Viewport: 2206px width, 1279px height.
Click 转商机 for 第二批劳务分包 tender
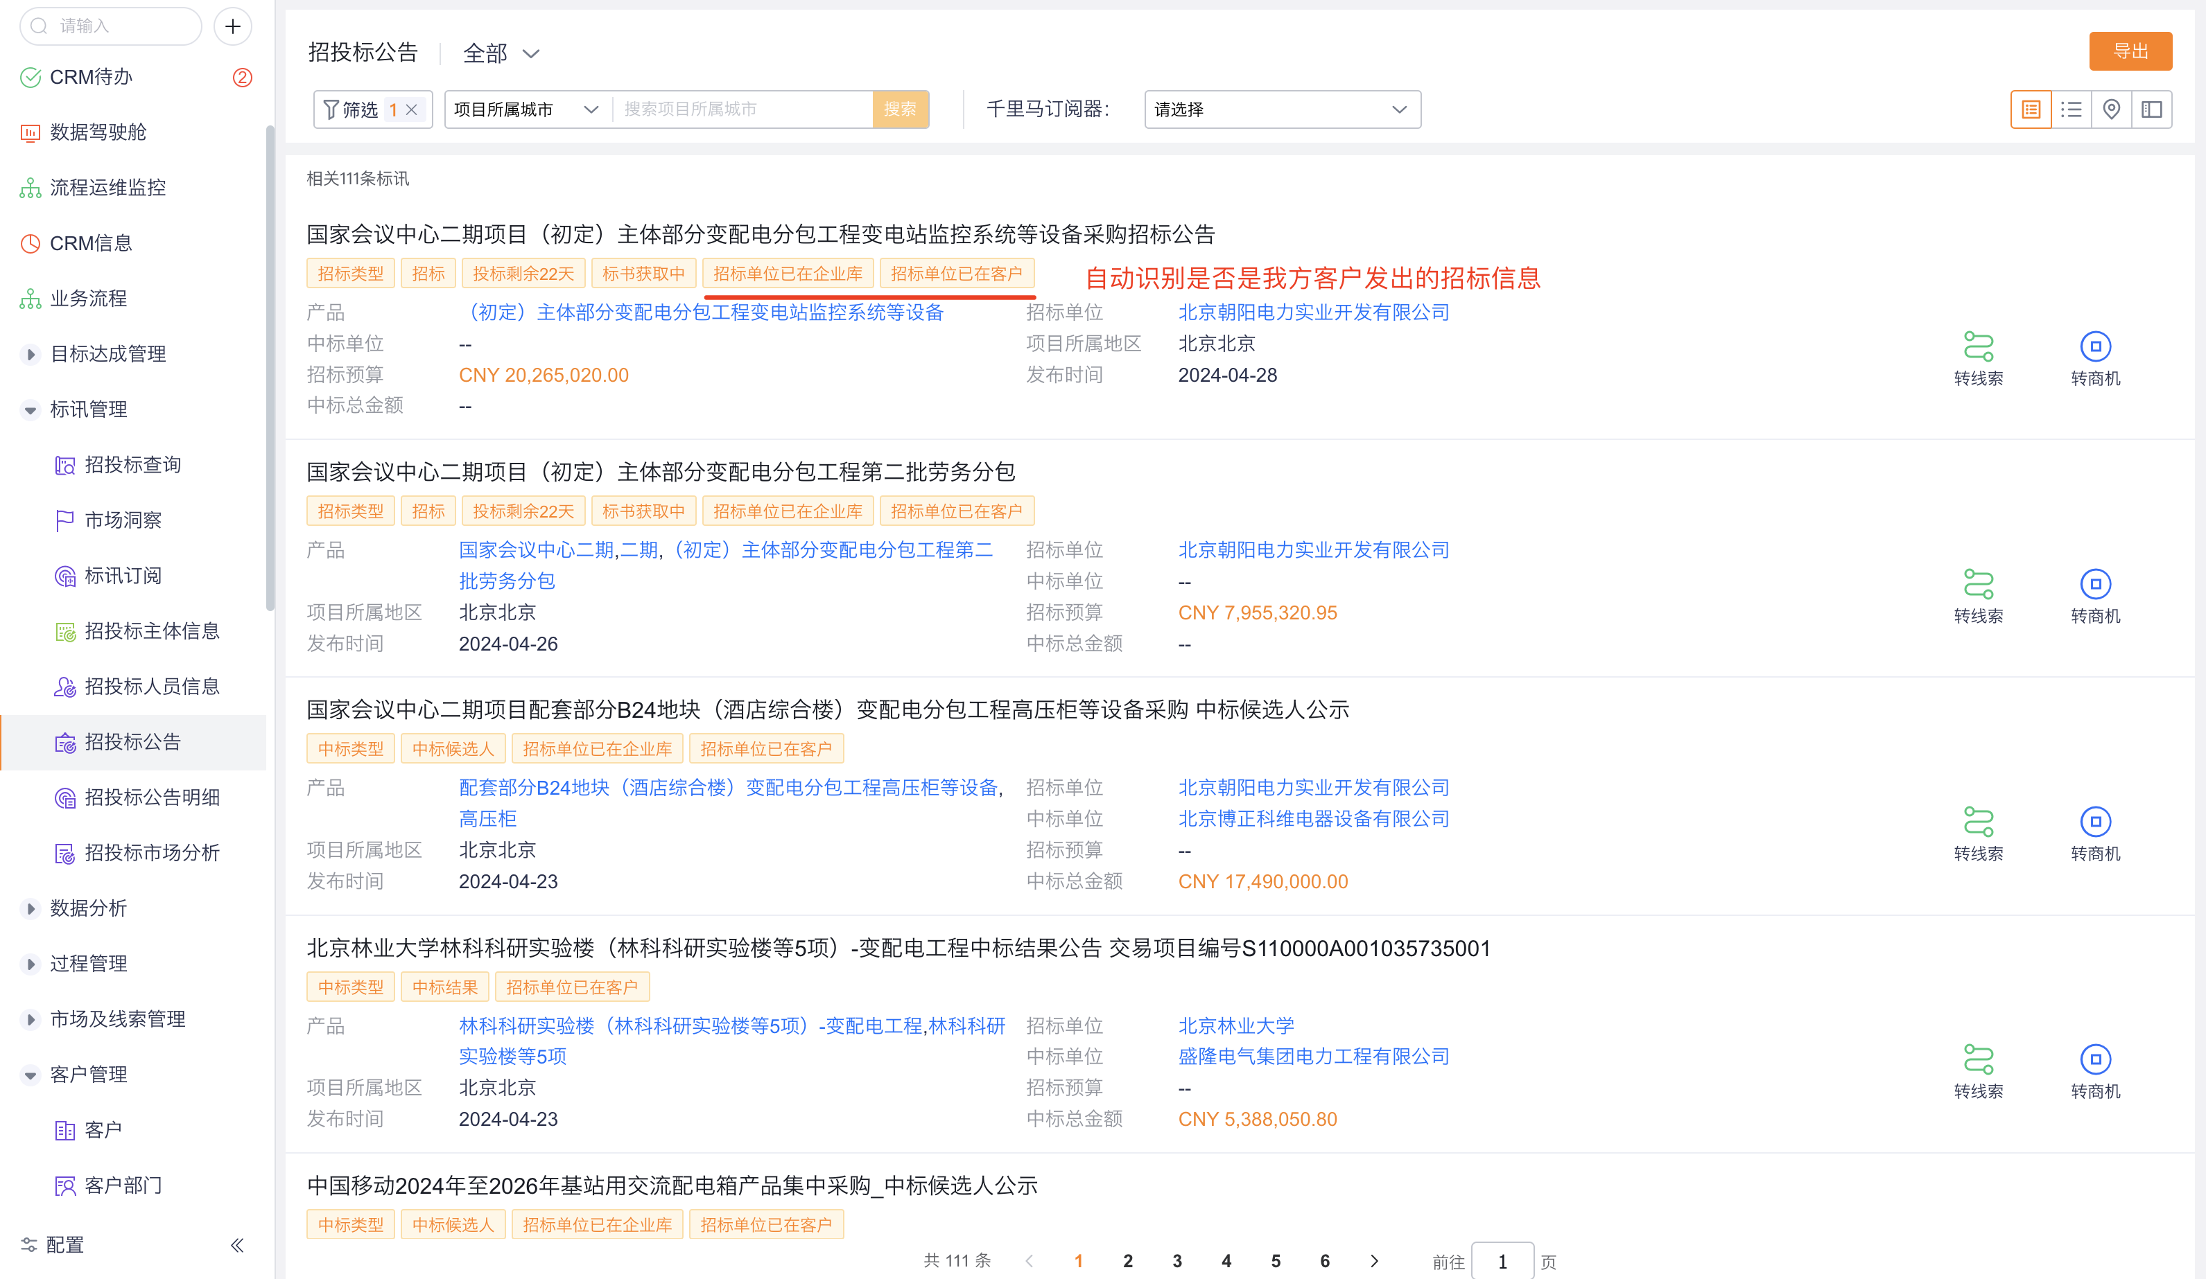[2096, 597]
